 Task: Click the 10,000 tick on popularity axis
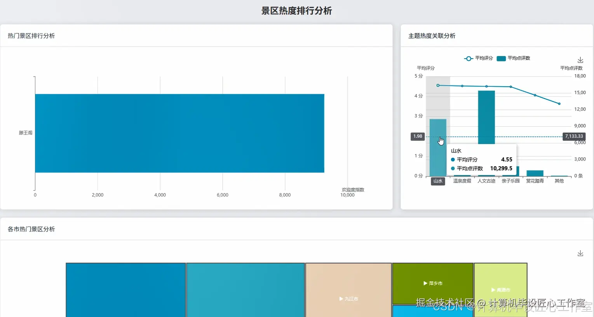click(348, 195)
